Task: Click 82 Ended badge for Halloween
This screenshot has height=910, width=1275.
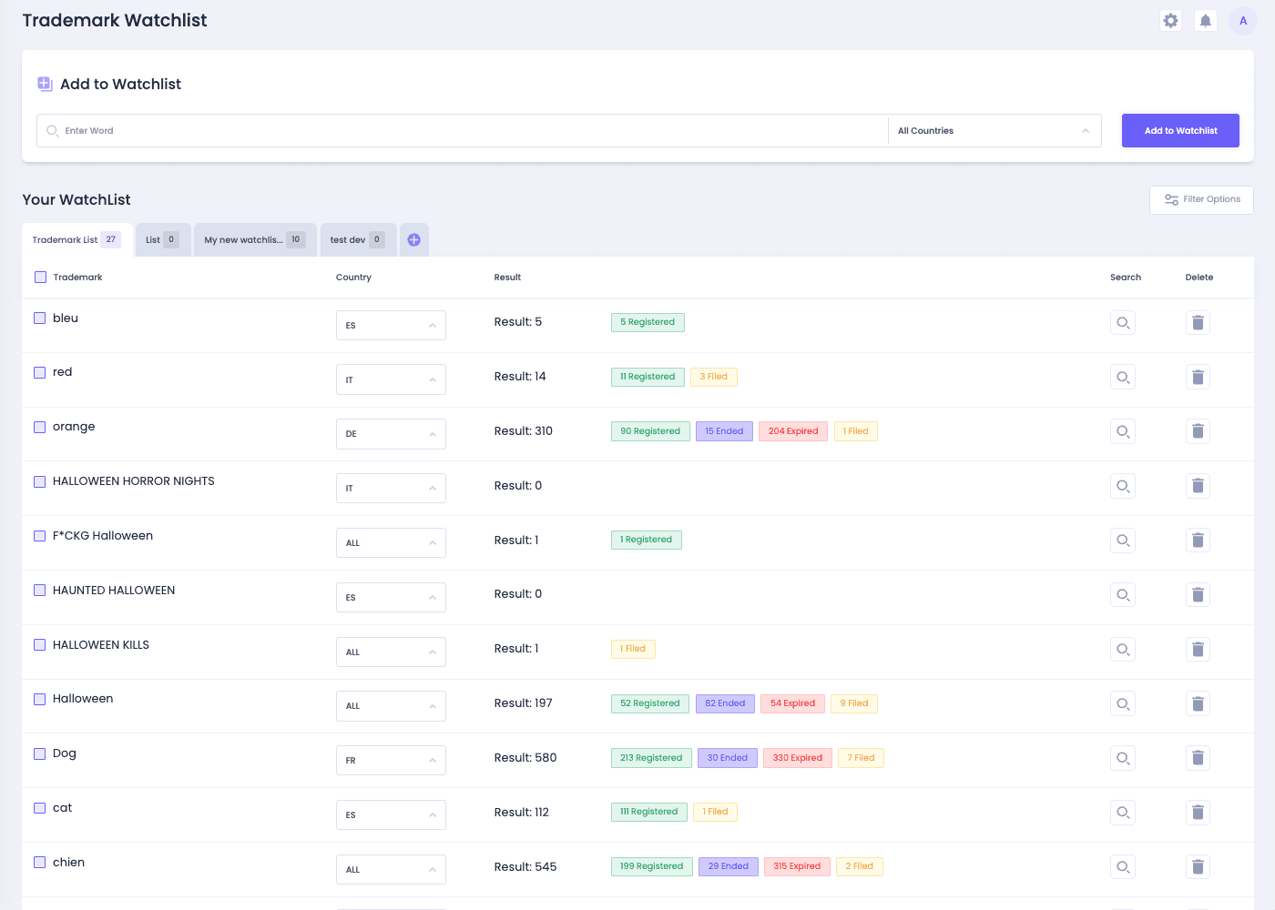Action: point(725,703)
